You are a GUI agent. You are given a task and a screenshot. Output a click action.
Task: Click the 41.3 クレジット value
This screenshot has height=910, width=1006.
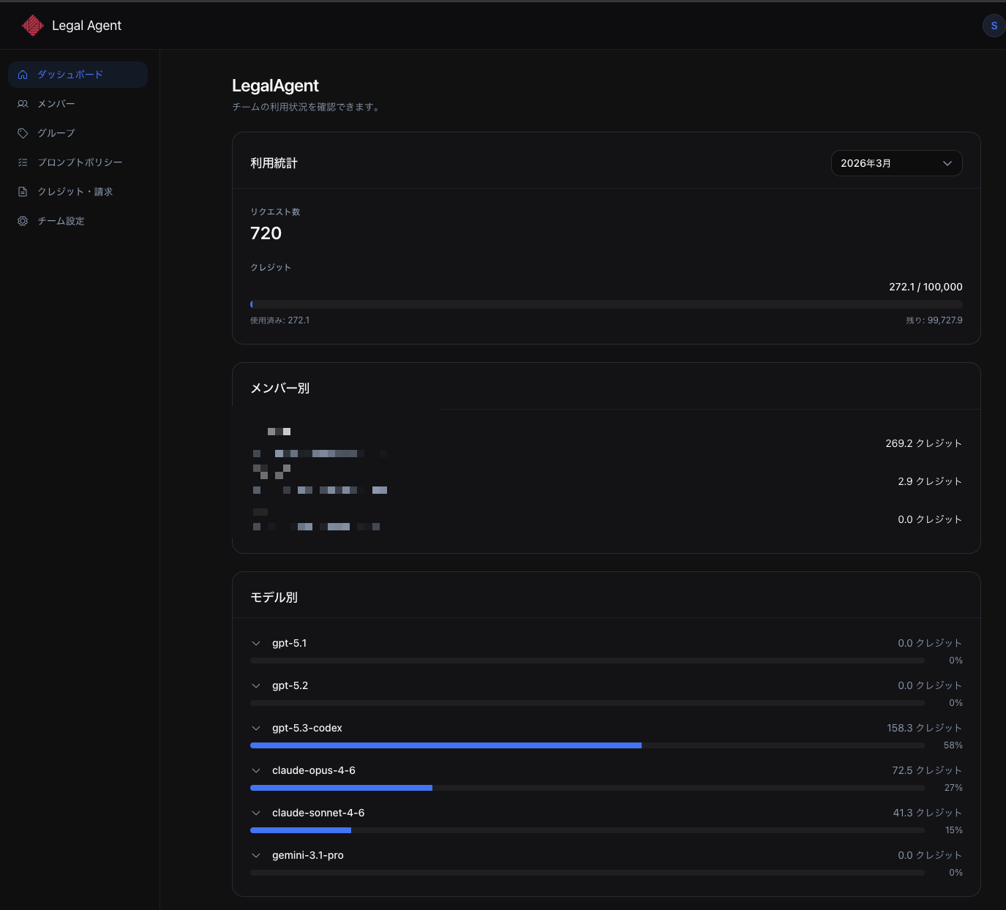point(927,813)
